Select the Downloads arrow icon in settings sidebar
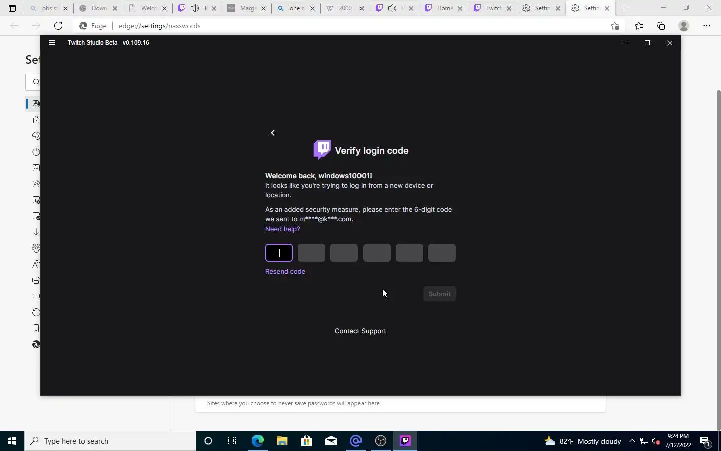 (x=36, y=232)
